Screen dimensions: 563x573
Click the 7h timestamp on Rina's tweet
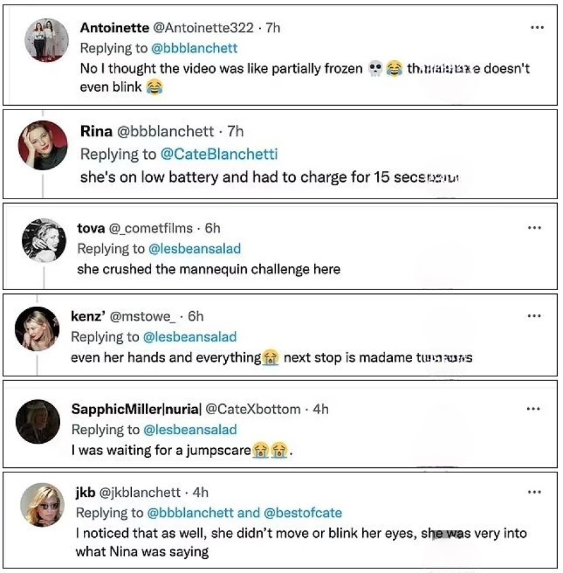click(x=235, y=131)
